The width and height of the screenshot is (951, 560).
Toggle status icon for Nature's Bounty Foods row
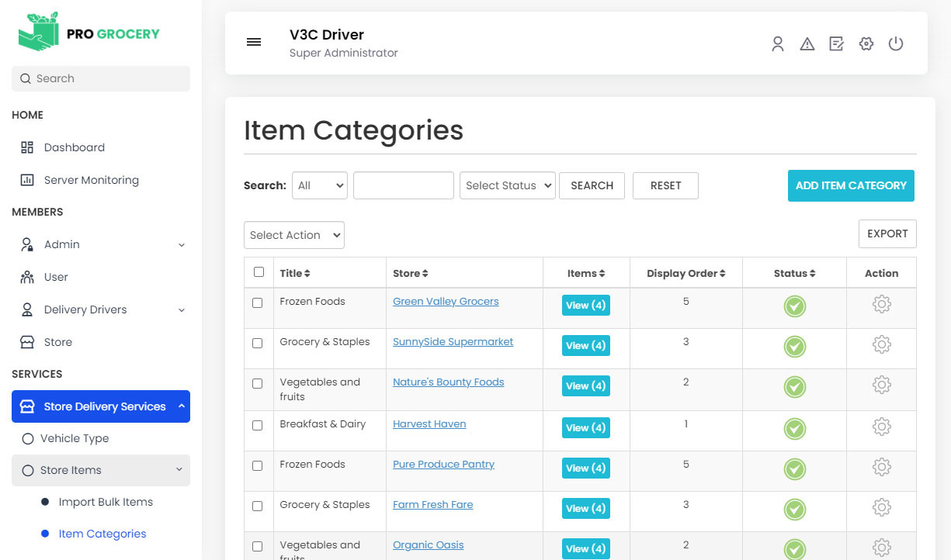(794, 387)
